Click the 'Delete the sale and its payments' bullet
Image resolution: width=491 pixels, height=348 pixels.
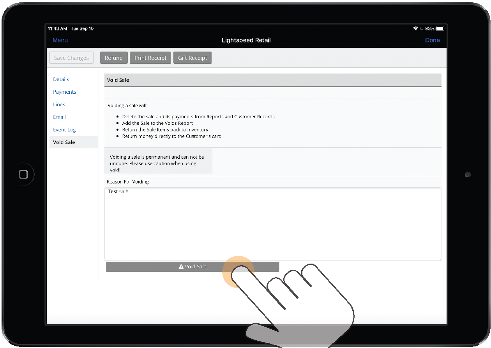[x=198, y=117]
